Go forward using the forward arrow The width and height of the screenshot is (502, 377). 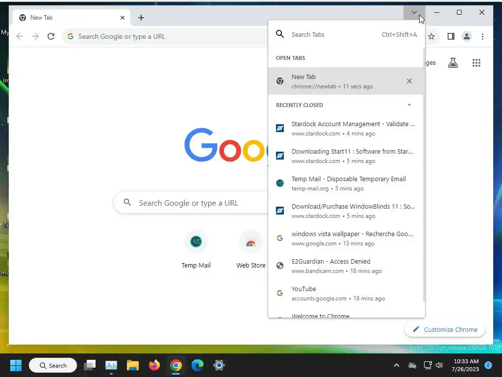[x=35, y=36]
